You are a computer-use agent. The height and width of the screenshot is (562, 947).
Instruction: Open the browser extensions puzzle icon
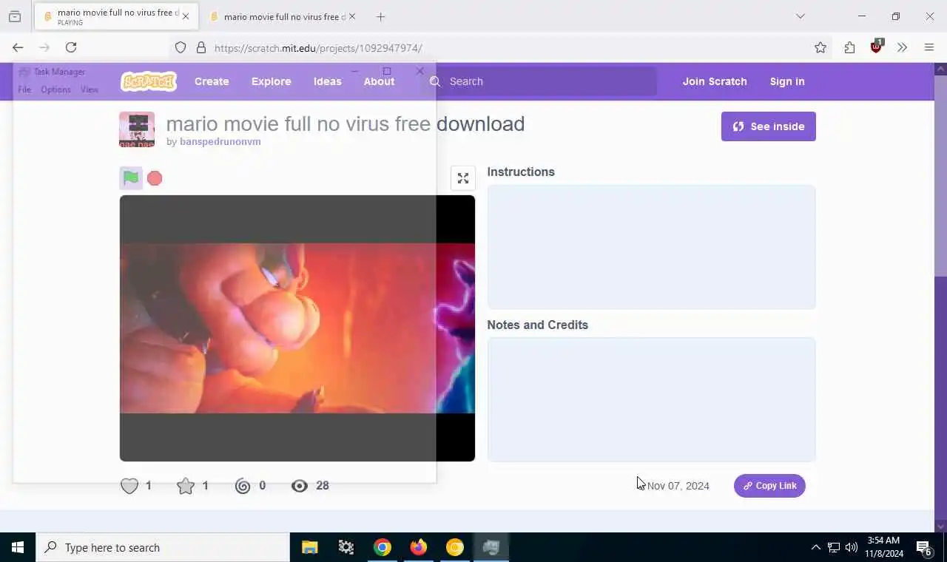click(x=849, y=47)
